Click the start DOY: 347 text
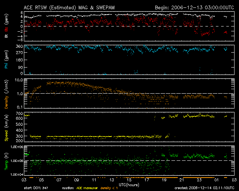The image size is (239, 191). (36, 188)
